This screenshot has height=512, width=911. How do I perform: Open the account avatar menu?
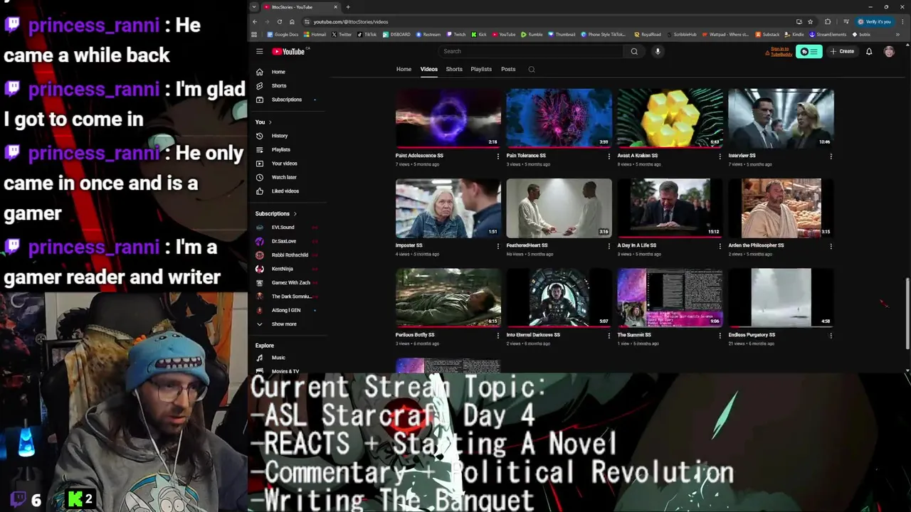[889, 51]
